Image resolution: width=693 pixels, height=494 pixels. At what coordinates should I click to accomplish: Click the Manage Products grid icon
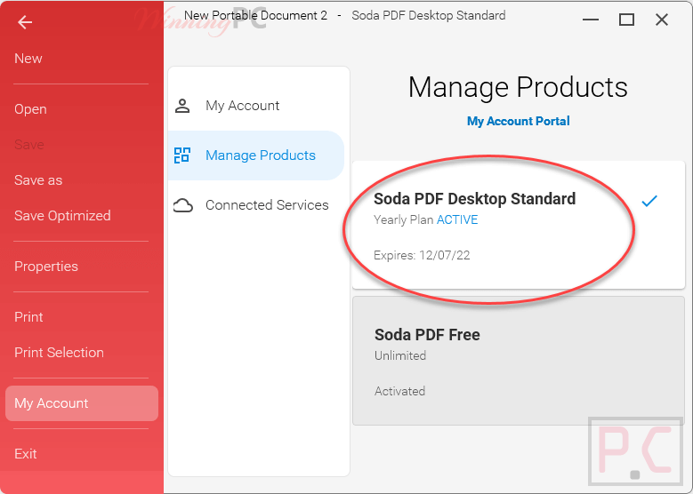click(182, 155)
